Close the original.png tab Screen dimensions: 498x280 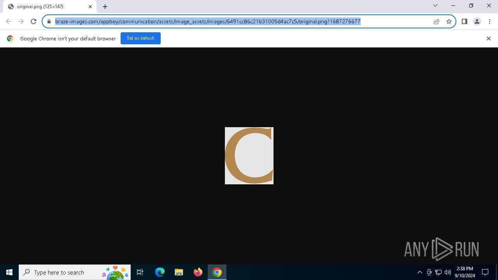point(90,7)
